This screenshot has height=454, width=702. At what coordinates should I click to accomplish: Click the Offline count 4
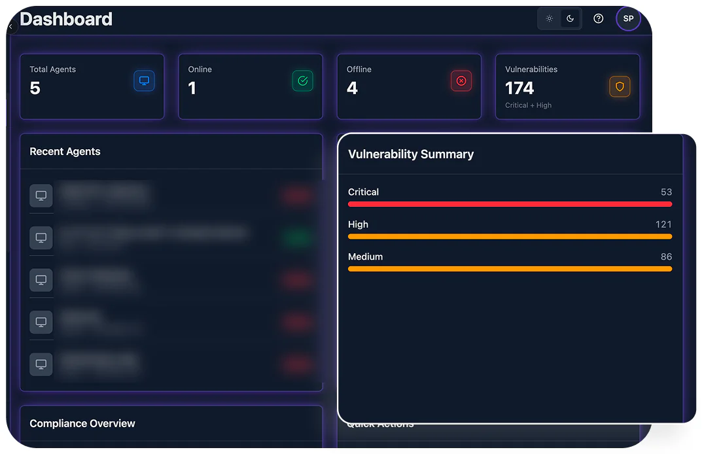(x=353, y=88)
